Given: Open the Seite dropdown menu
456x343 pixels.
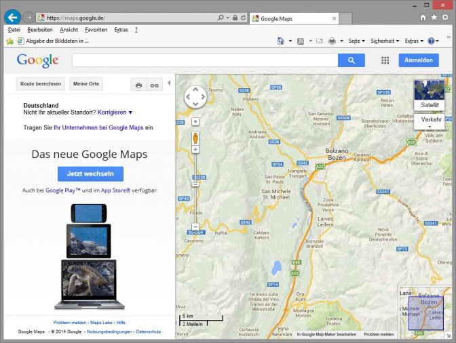Looking at the screenshot, I should (356, 41).
